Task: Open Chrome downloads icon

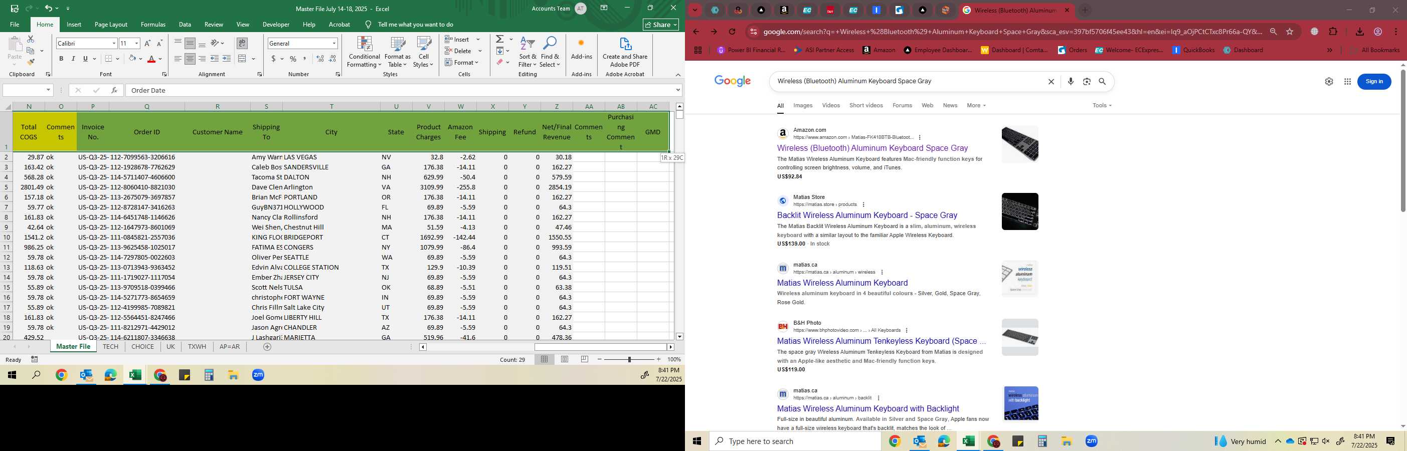Action: pyautogui.click(x=1359, y=32)
